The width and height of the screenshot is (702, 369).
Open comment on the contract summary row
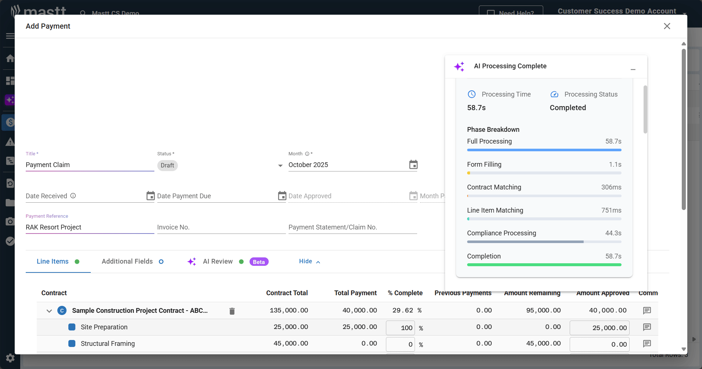647,311
